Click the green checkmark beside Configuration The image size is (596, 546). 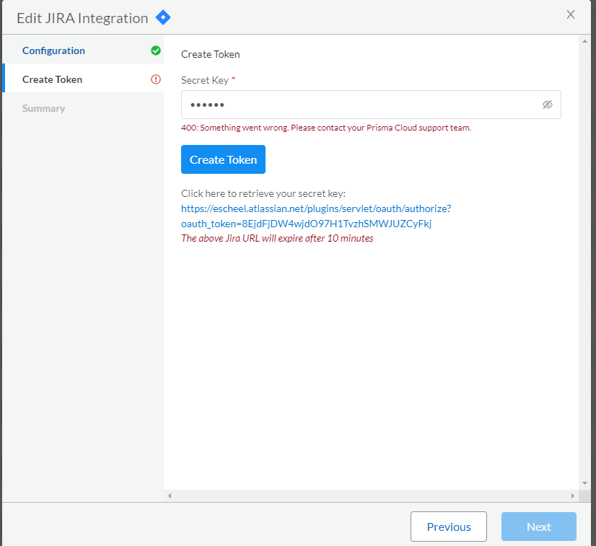156,50
